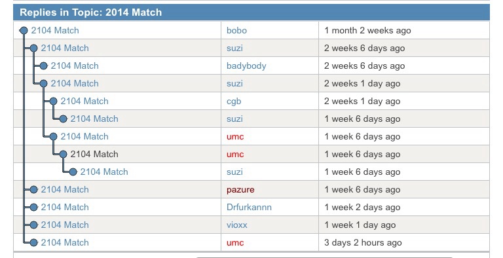Image resolution: width=503 pixels, height=258 pixels.
Task: Click the node circle beside vioxx's reply
Action: point(33,225)
